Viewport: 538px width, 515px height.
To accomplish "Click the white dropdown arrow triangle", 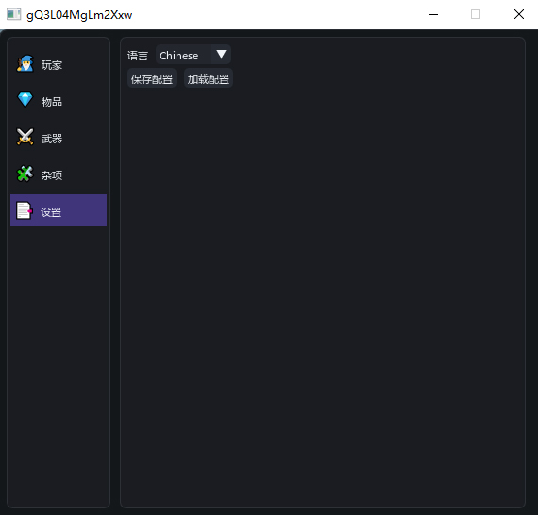I will pyautogui.click(x=221, y=54).
